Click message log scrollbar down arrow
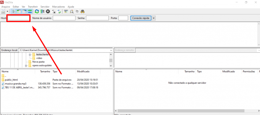This screenshot has height=115, width=260. [258, 44]
